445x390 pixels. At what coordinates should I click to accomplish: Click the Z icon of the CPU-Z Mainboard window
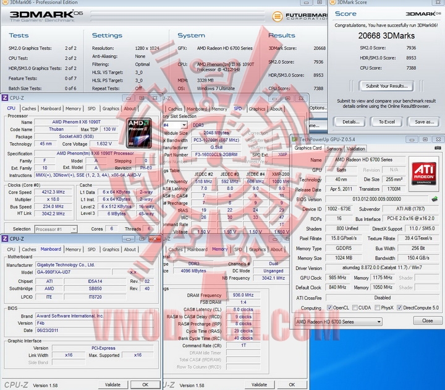[5, 239]
